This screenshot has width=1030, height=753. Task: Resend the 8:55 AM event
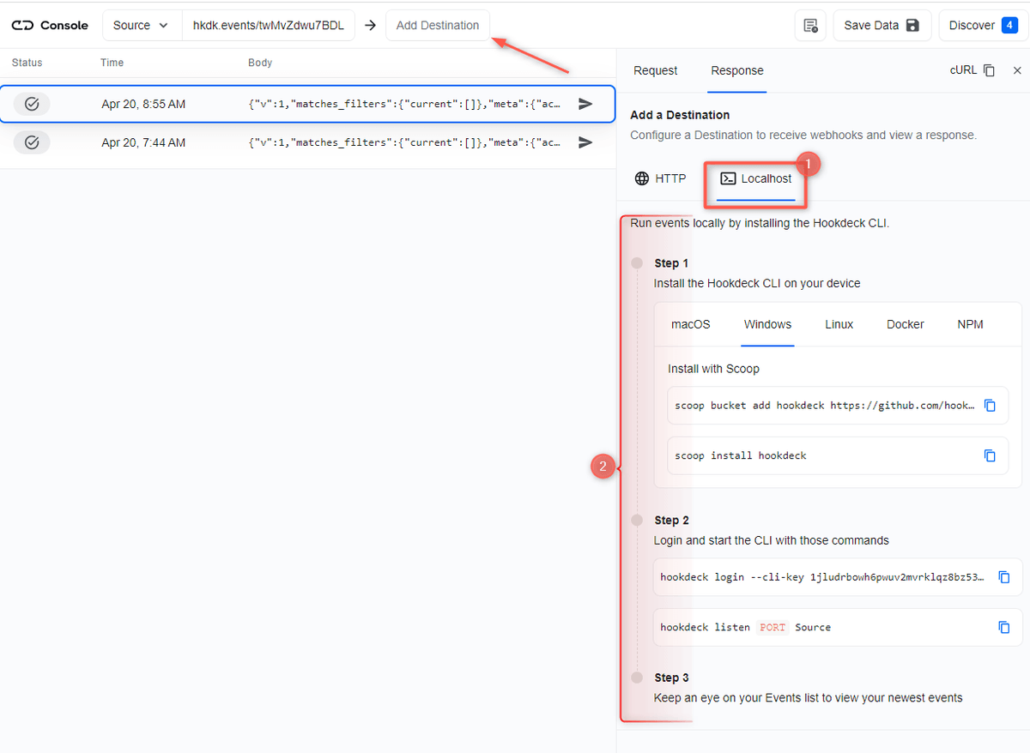585,104
